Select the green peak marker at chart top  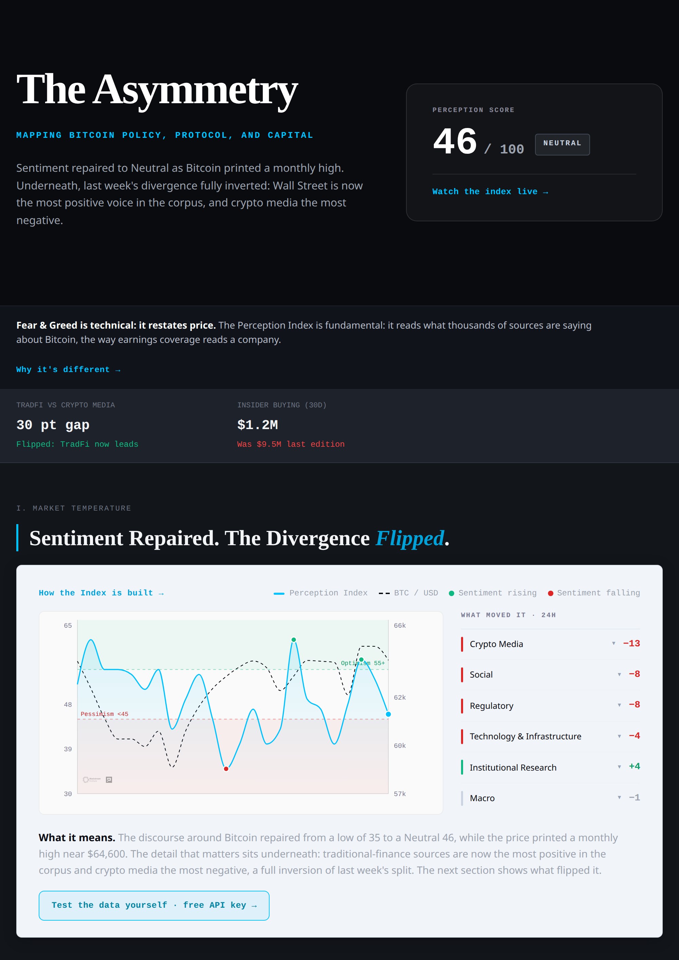pos(294,640)
